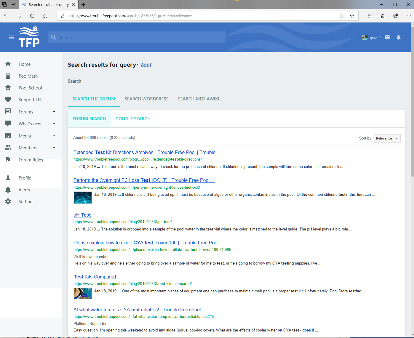Viewport: 414px width, 338px height.
Task: Expand the Forums submenu chevron
Action: [x=54, y=112]
